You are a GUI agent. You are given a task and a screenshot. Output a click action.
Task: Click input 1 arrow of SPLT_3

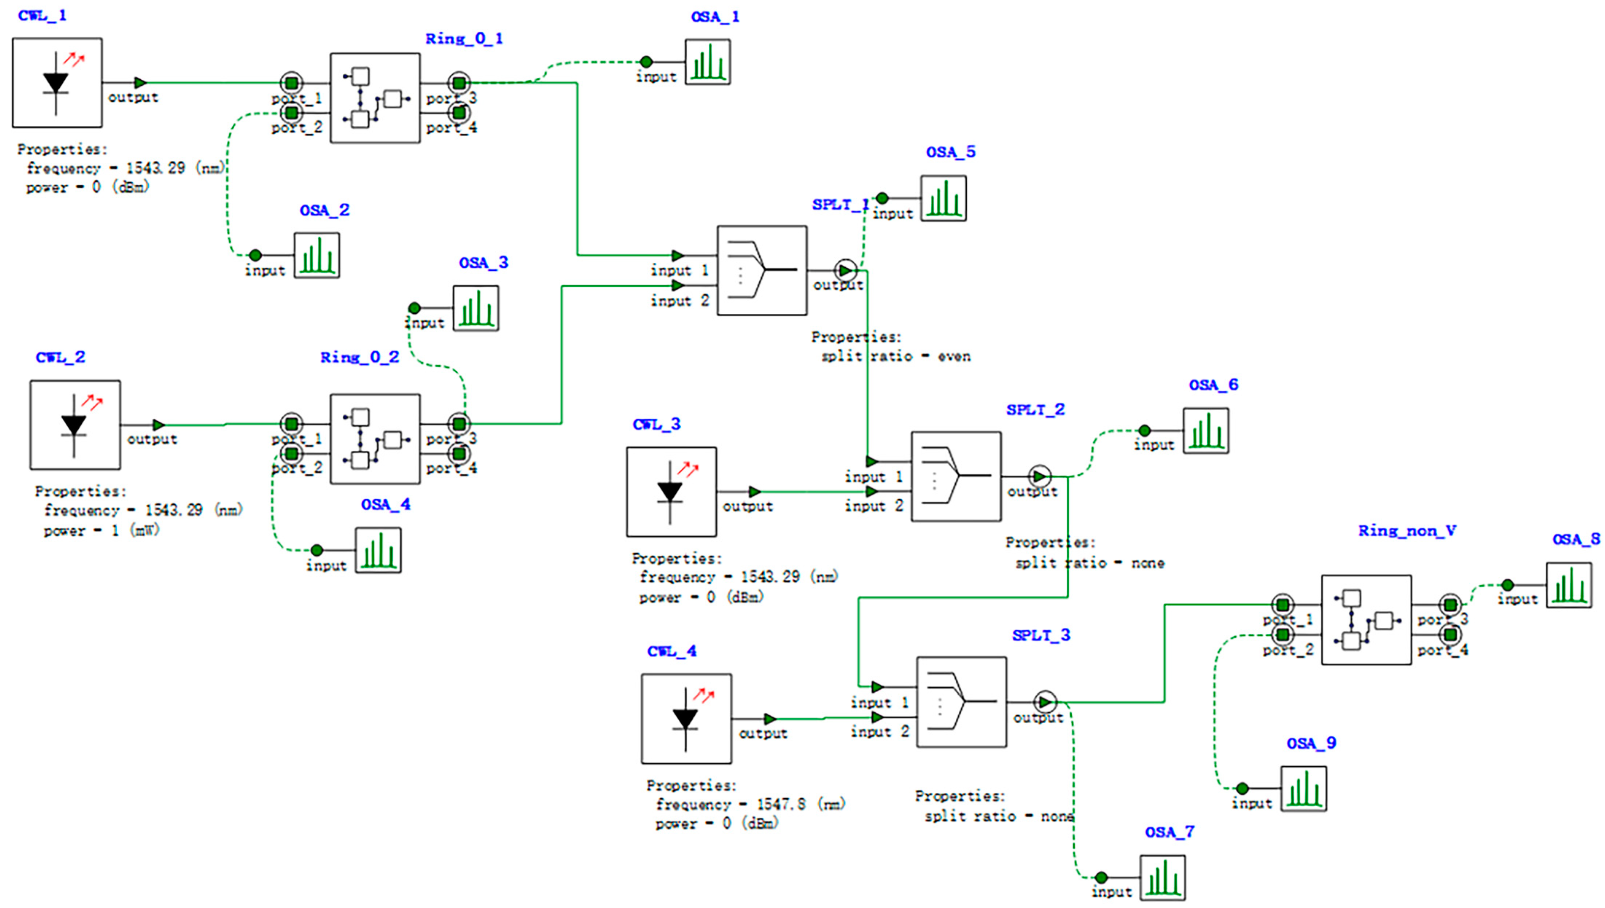[x=878, y=686]
